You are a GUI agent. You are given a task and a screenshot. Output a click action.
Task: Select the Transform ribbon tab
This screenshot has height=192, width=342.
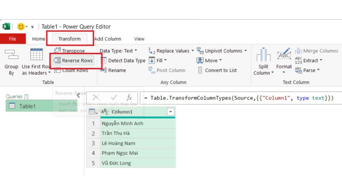(69, 39)
